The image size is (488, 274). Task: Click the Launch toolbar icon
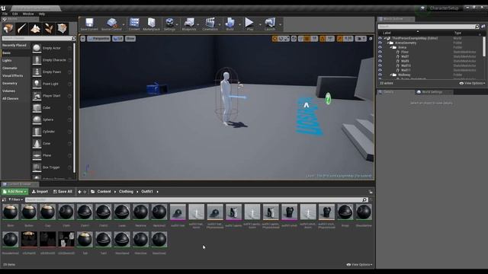click(269, 24)
